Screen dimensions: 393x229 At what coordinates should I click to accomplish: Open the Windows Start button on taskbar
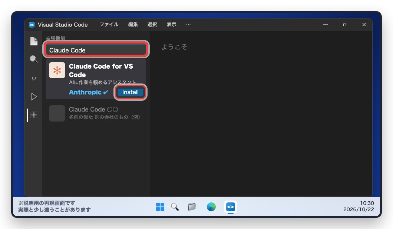point(160,207)
